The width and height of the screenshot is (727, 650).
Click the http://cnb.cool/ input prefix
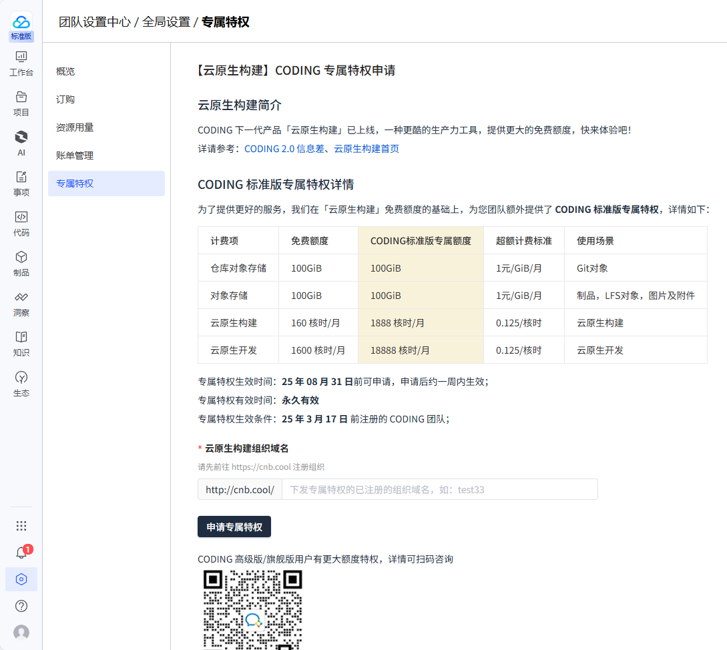240,490
